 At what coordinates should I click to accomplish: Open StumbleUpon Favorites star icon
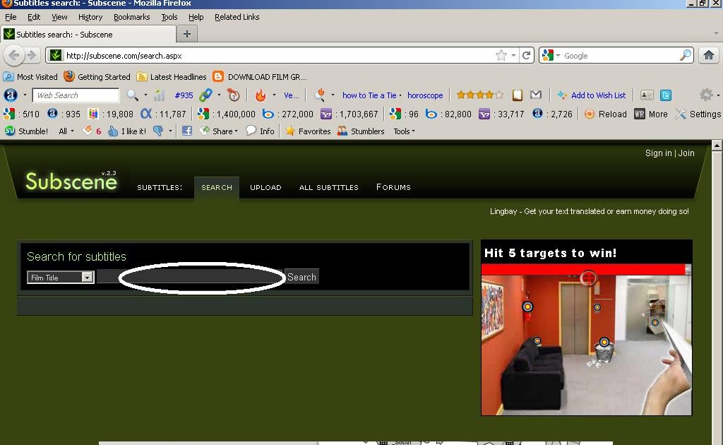(290, 131)
